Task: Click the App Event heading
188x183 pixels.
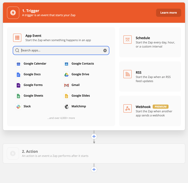Action: click(x=33, y=36)
